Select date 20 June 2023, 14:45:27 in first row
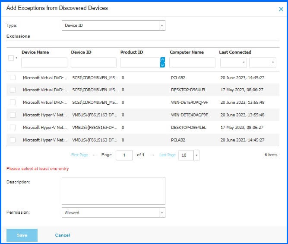This screenshot has width=288, height=244. (x=243, y=77)
